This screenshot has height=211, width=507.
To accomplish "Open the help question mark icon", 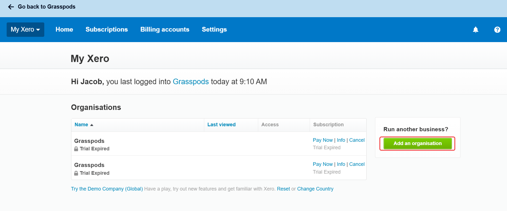I will [x=497, y=30].
